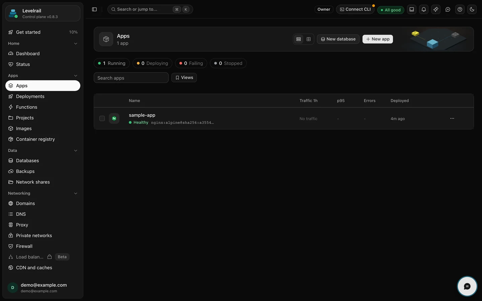The height and width of the screenshot is (301, 482).
Task: Click the All good status badge
Action: [391, 10]
